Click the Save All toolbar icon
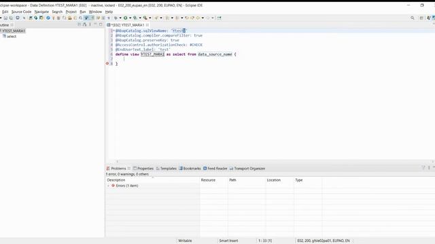This screenshot has height=244, width=435. tap(11, 18)
